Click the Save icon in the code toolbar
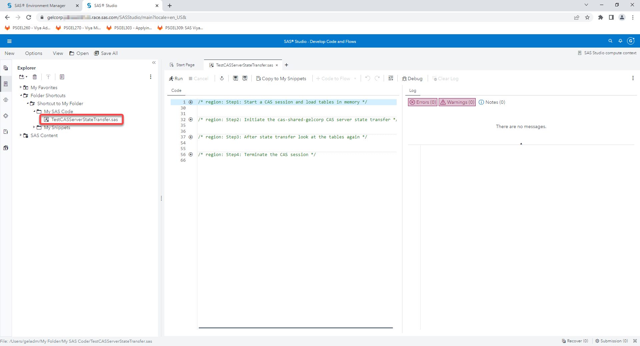 (x=235, y=78)
